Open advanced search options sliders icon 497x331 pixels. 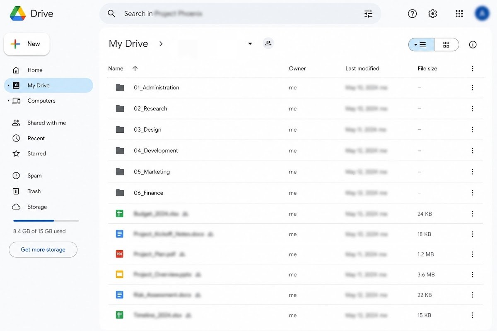pyautogui.click(x=369, y=14)
